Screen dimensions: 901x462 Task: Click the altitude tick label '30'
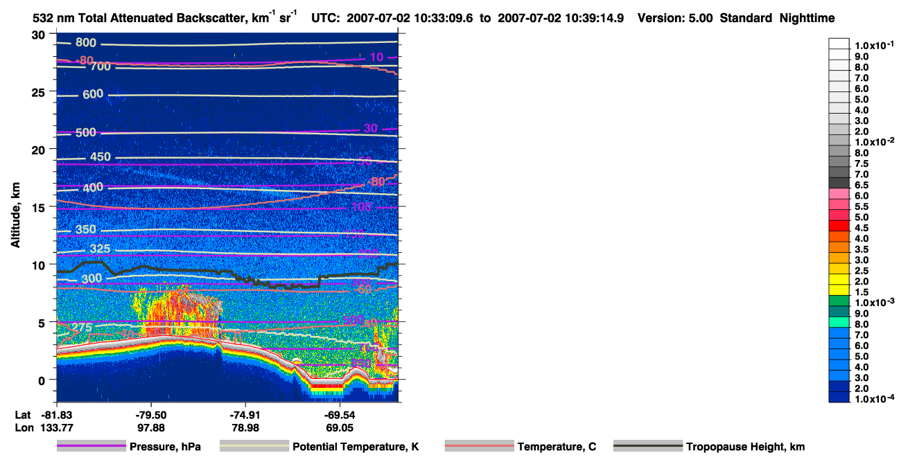(x=39, y=35)
